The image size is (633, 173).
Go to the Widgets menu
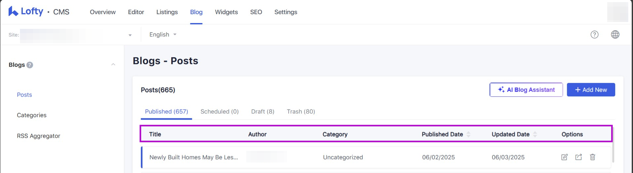(x=226, y=12)
